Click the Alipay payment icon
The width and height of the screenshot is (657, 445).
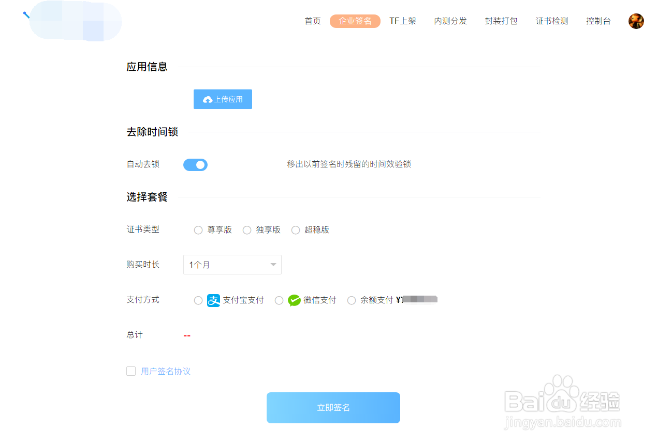coord(213,300)
